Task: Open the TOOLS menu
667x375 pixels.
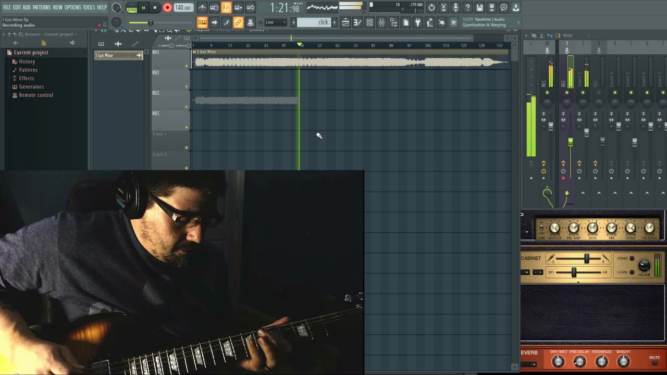Action: (89, 7)
